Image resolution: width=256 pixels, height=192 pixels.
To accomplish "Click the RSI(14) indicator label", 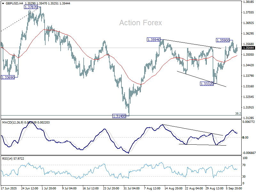I will click(x=8, y=159).
